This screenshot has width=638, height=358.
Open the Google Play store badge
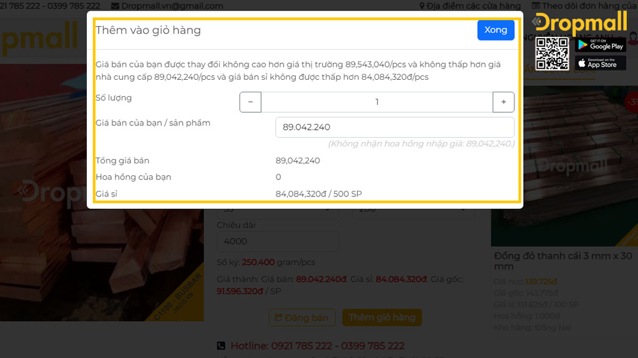click(600, 45)
